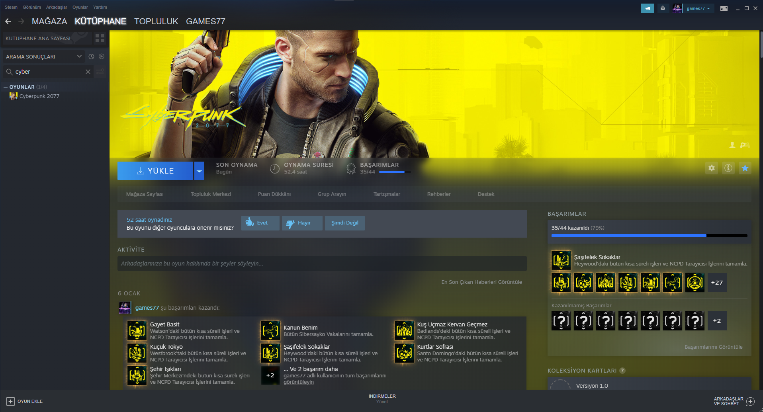
Task: Click the 35/44 achievement progress bar
Action: 395,172
